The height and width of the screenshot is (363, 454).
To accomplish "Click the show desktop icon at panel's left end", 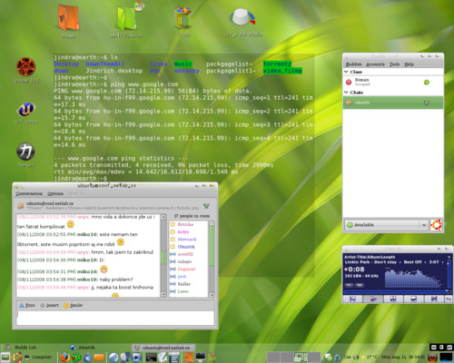I will [5, 358].
